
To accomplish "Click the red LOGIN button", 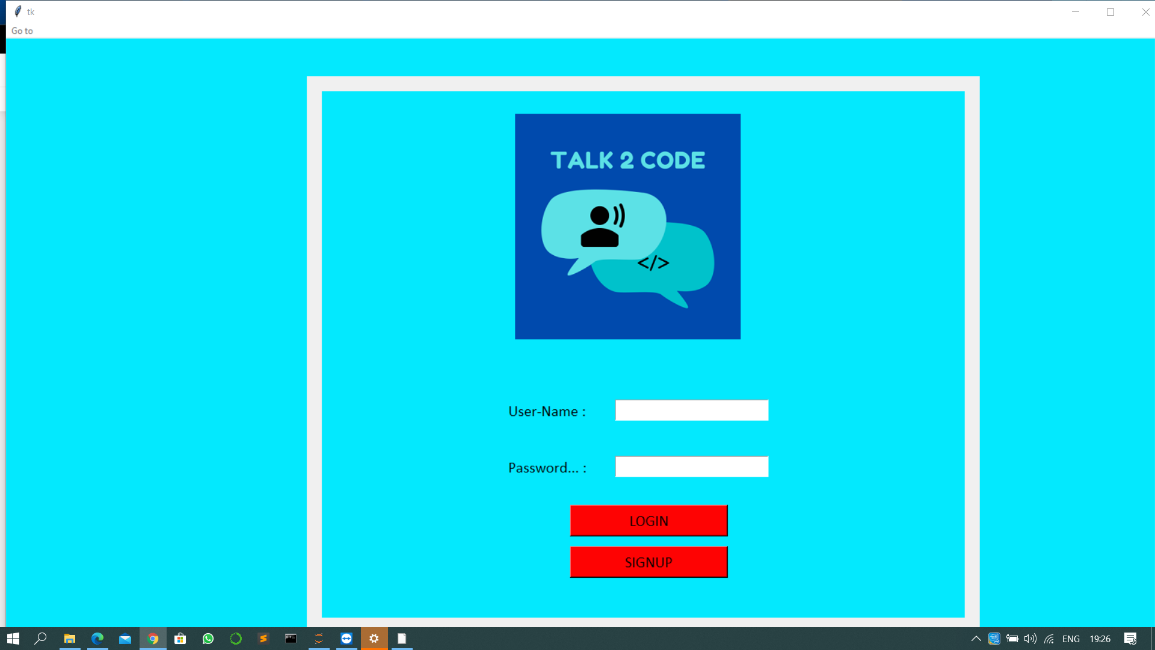I will 648,521.
